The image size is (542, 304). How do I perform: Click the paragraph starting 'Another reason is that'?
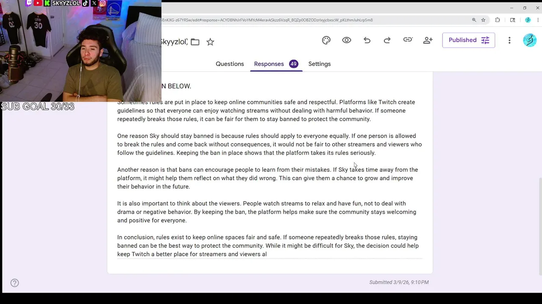[x=268, y=178]
